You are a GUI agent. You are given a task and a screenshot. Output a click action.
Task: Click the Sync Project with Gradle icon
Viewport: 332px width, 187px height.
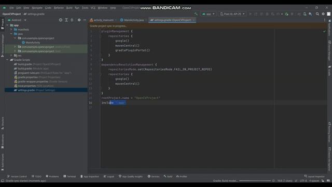pos(299,14)
